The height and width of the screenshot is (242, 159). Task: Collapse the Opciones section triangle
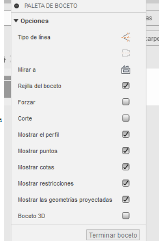tap(16, 21)
